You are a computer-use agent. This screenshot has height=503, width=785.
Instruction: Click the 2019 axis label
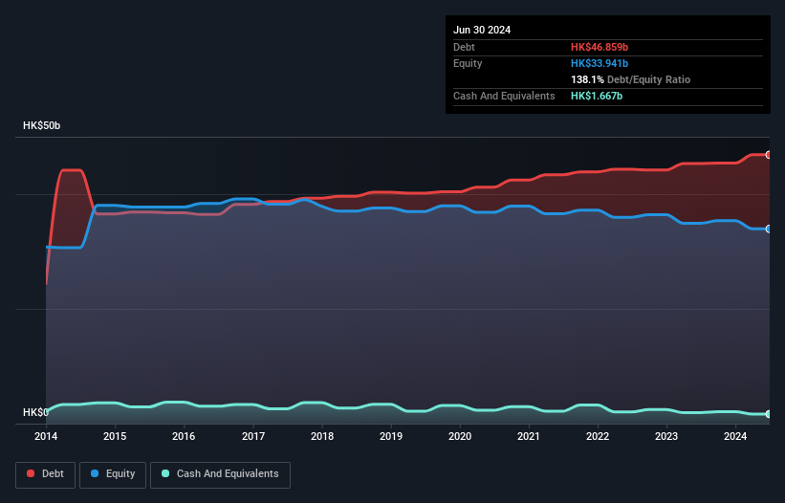391,436
